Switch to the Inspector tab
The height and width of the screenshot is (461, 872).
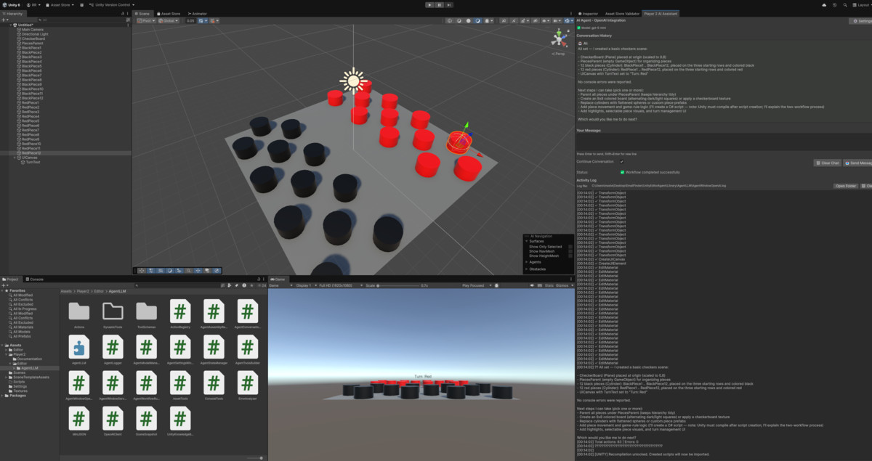click(589, 13)
